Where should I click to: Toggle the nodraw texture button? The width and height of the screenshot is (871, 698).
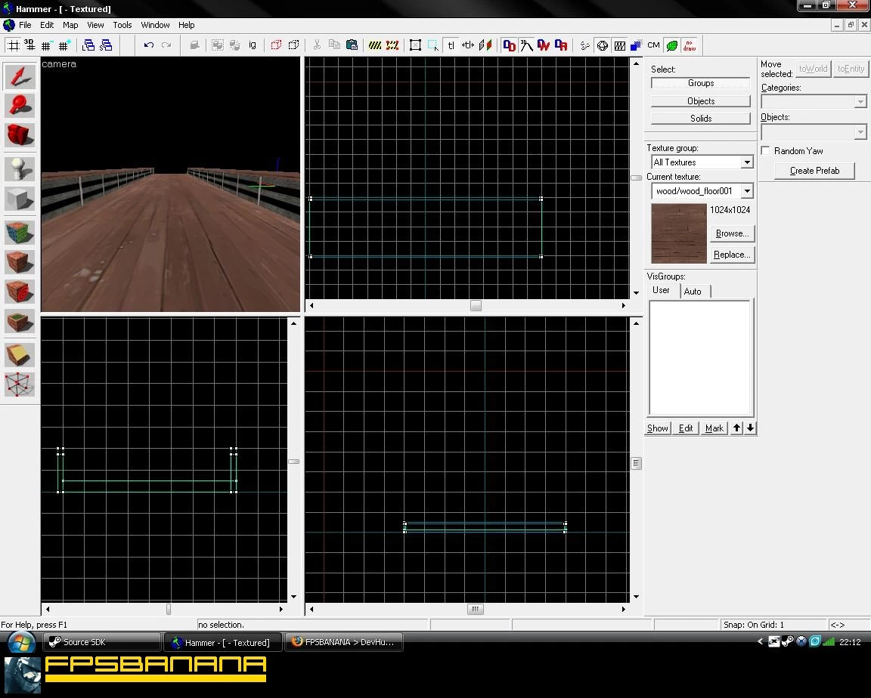(x=690, y=45)
